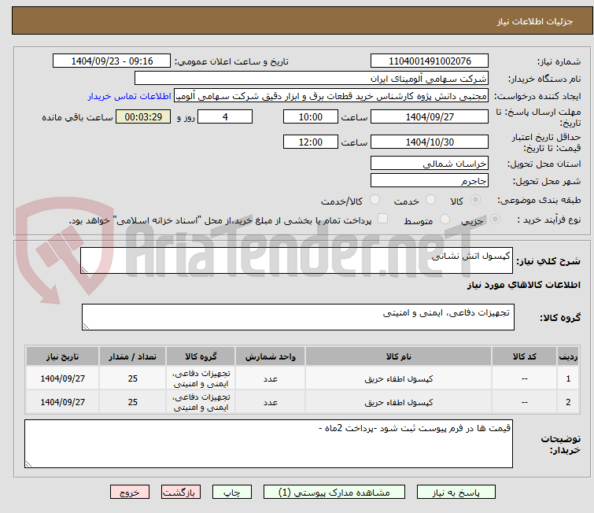Viewport: 594px width, 513px height.
Task: Click the چاپ print button
Action: click(232, 493)
